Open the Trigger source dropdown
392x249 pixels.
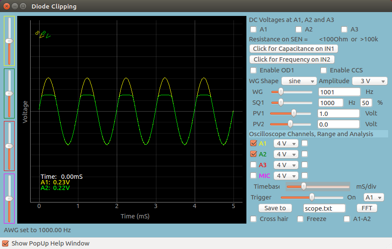pos(374,197)
